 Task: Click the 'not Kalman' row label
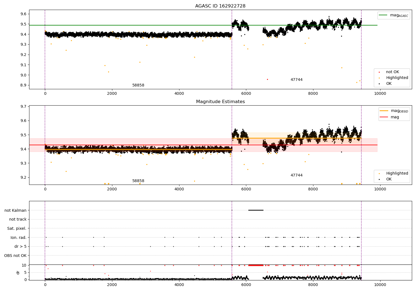pyautogui.click(x=16, y=210)
